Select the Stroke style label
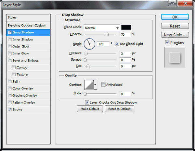The height and width of the screenshot is (151, 195). click(x=17, y=110)
